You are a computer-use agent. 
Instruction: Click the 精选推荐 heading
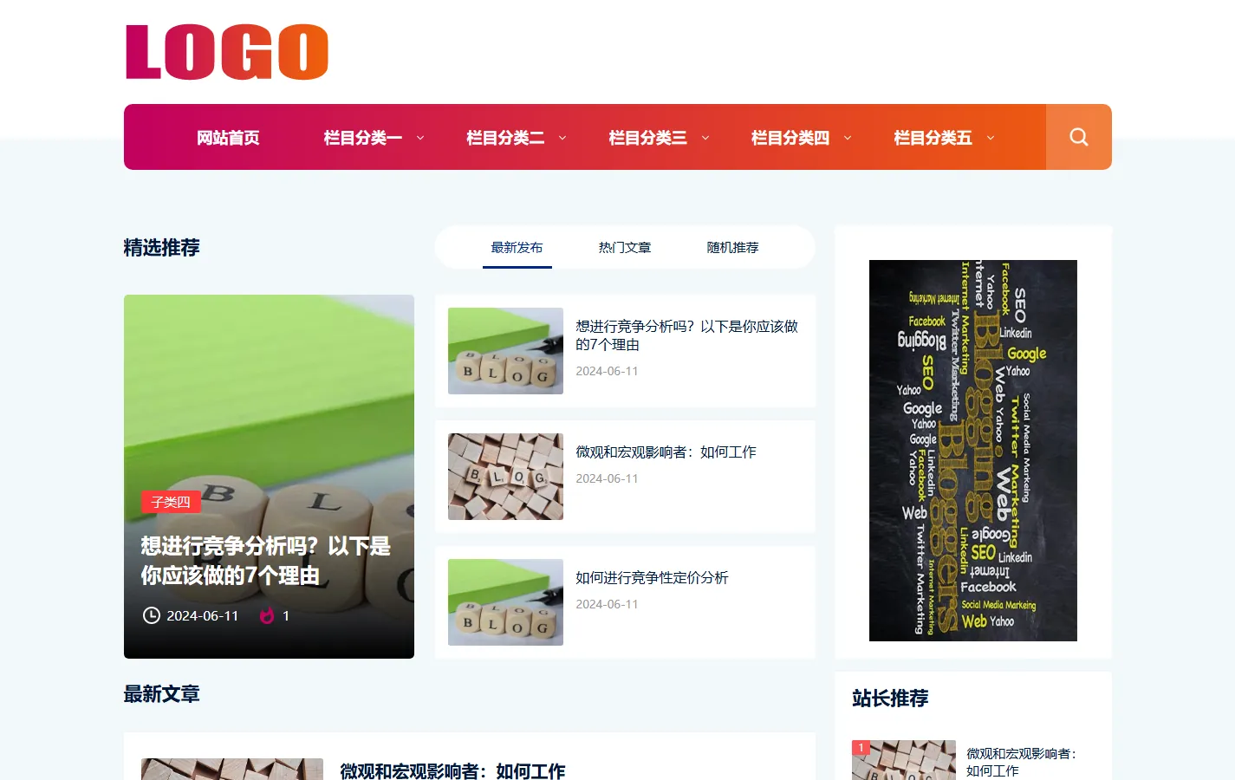(161, 248)
